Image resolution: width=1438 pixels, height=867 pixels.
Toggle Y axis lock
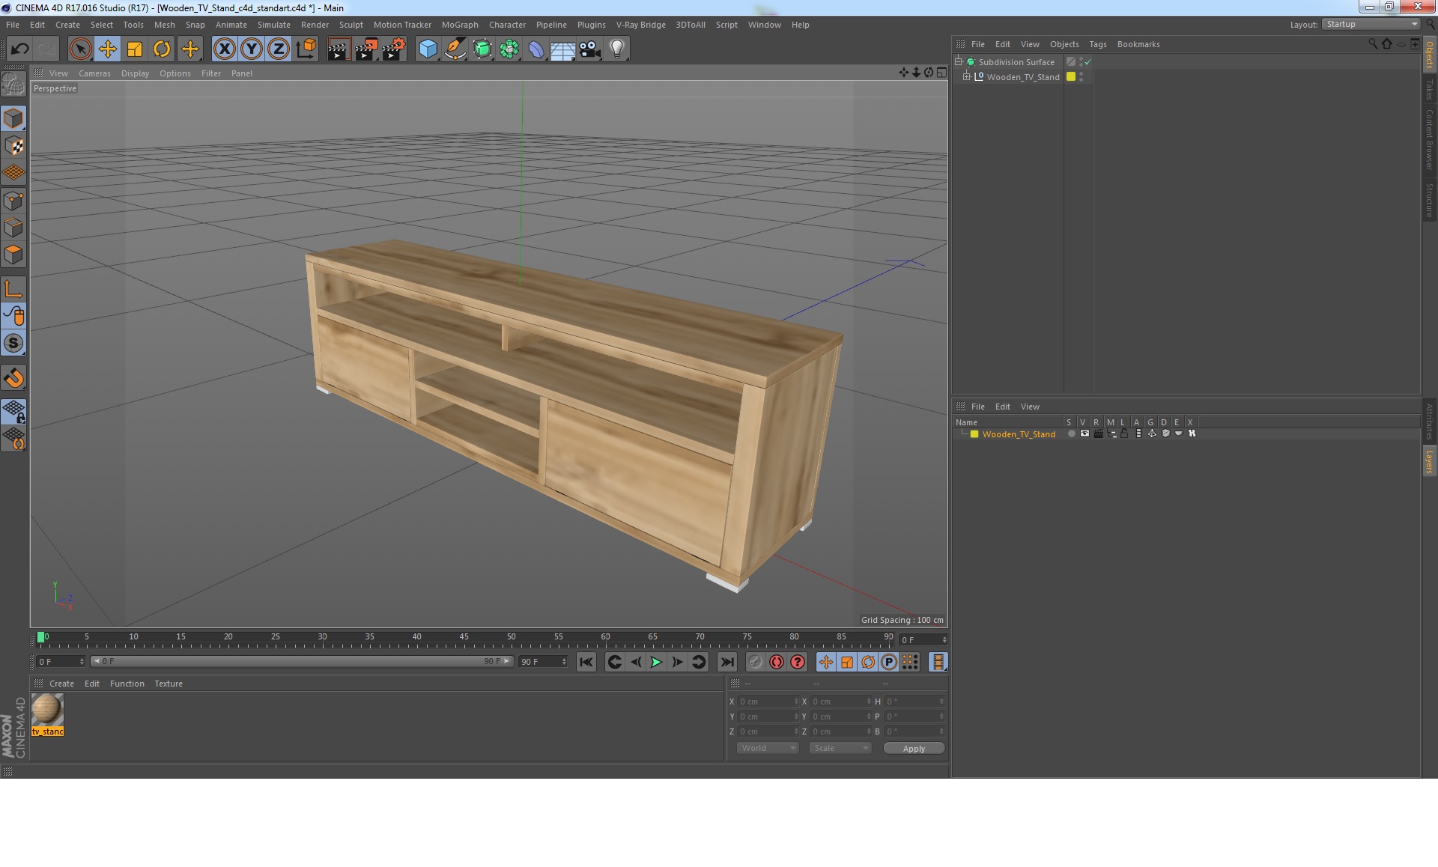pos(252,49)
